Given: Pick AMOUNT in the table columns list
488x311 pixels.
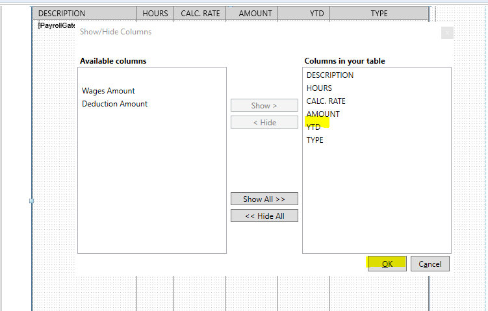Looking at the screenshot, I should click(x=323, y=114).
